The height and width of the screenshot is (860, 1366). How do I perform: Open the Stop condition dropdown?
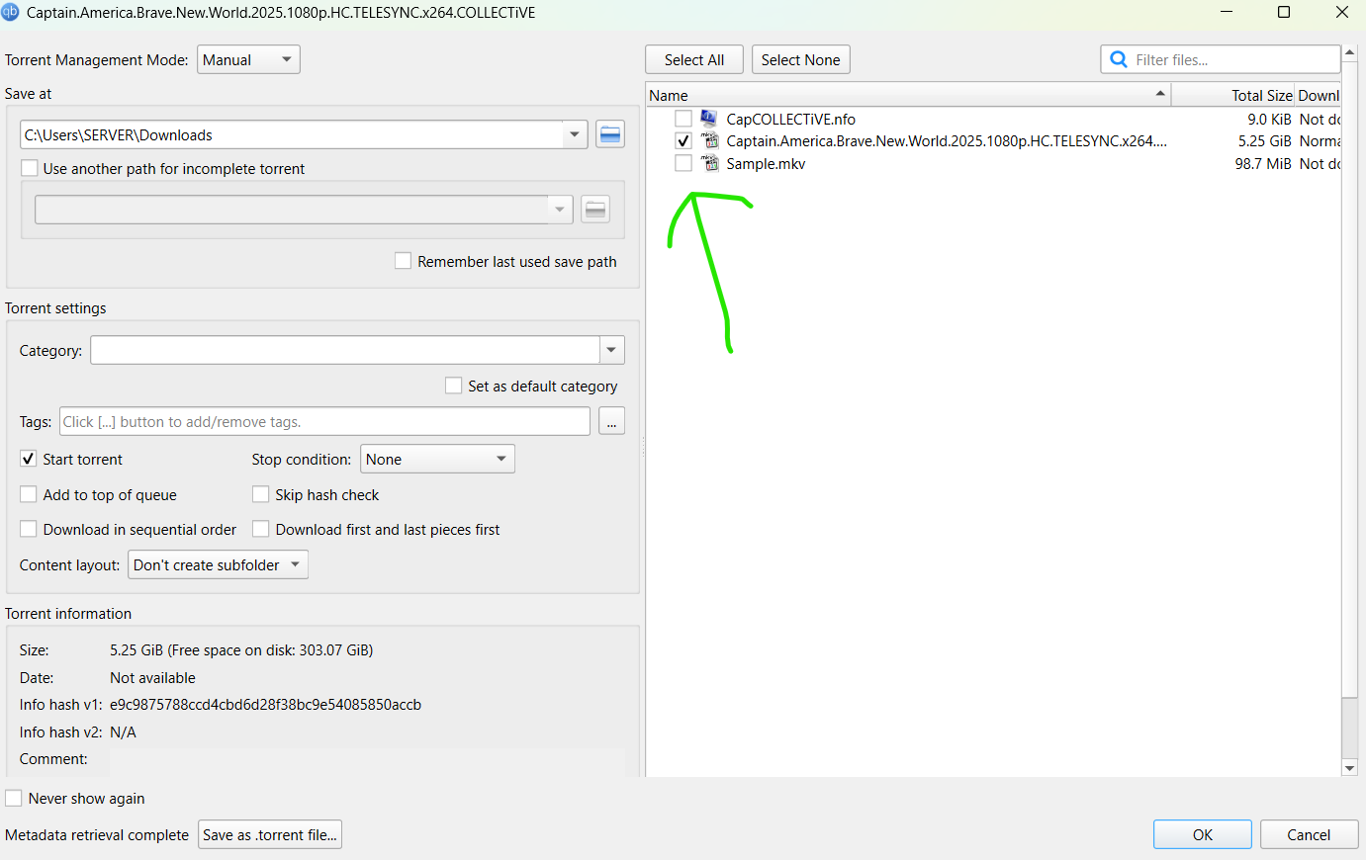pyautogui.click(x=437, y=459)
